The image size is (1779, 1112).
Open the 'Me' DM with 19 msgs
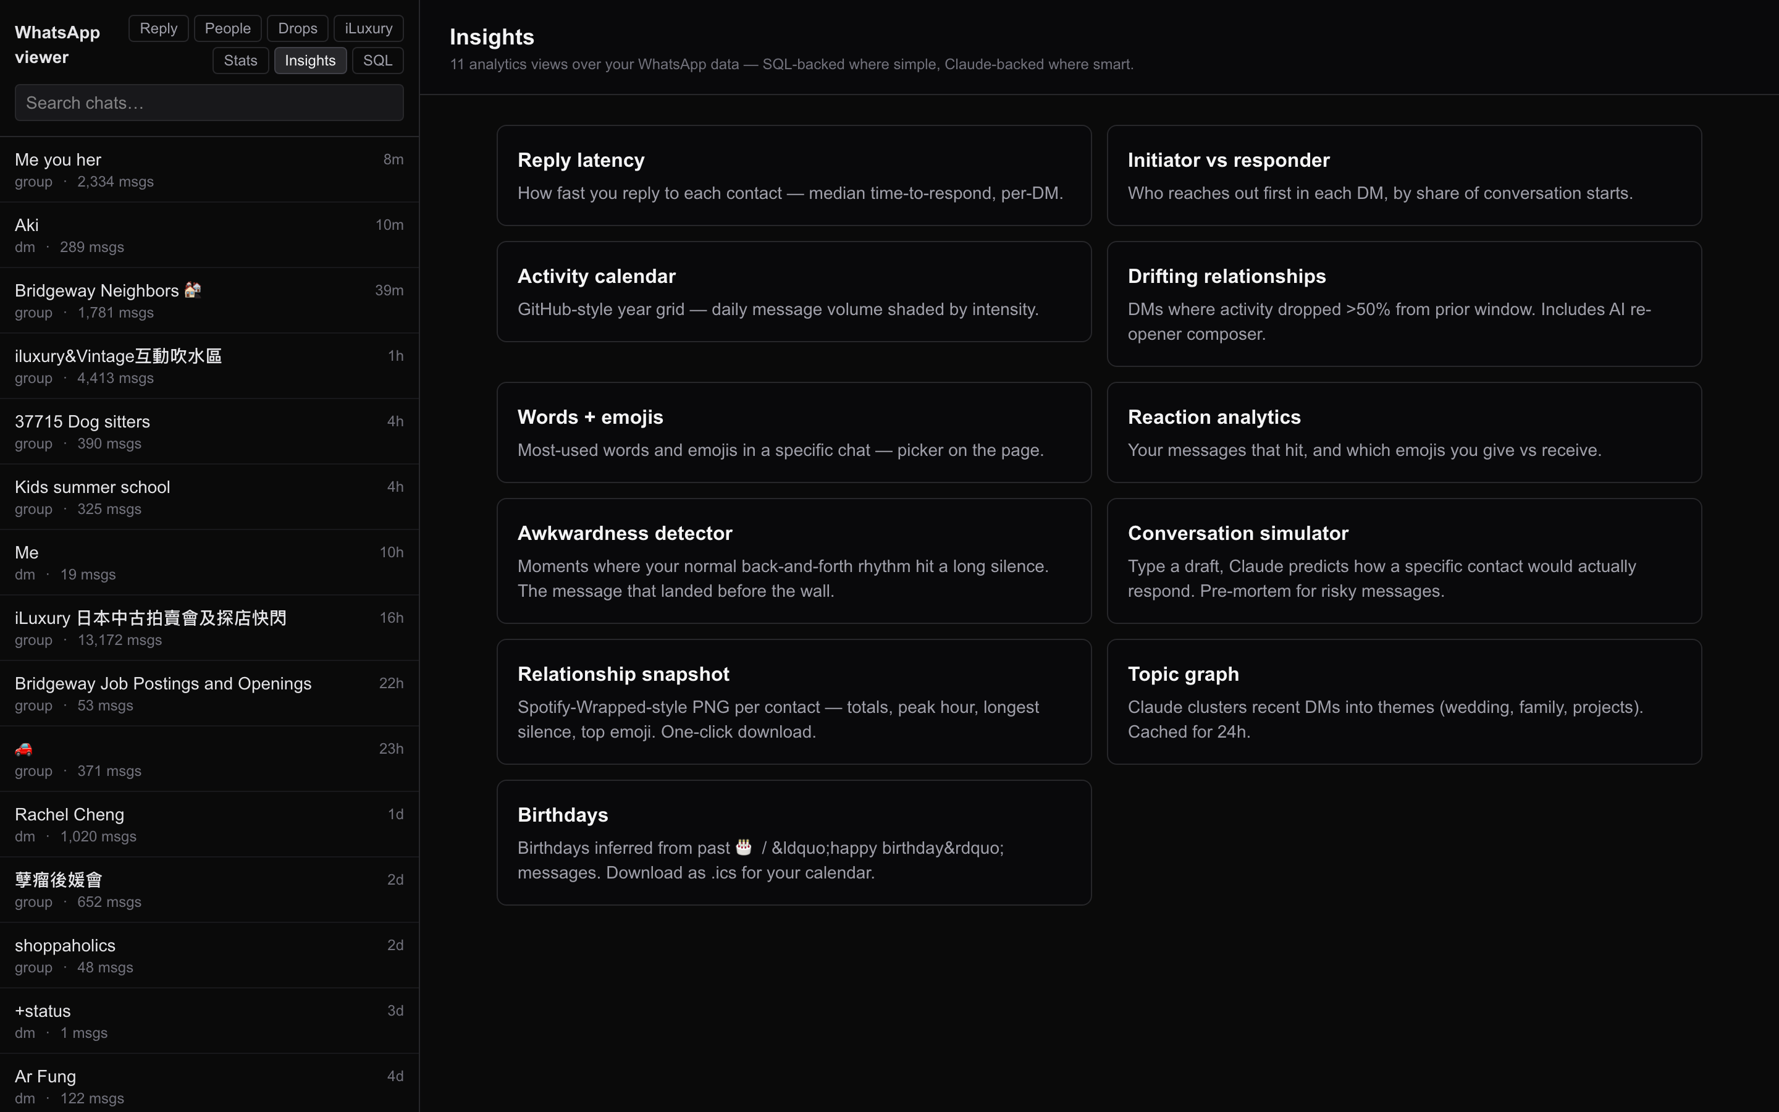pos(209,563)
